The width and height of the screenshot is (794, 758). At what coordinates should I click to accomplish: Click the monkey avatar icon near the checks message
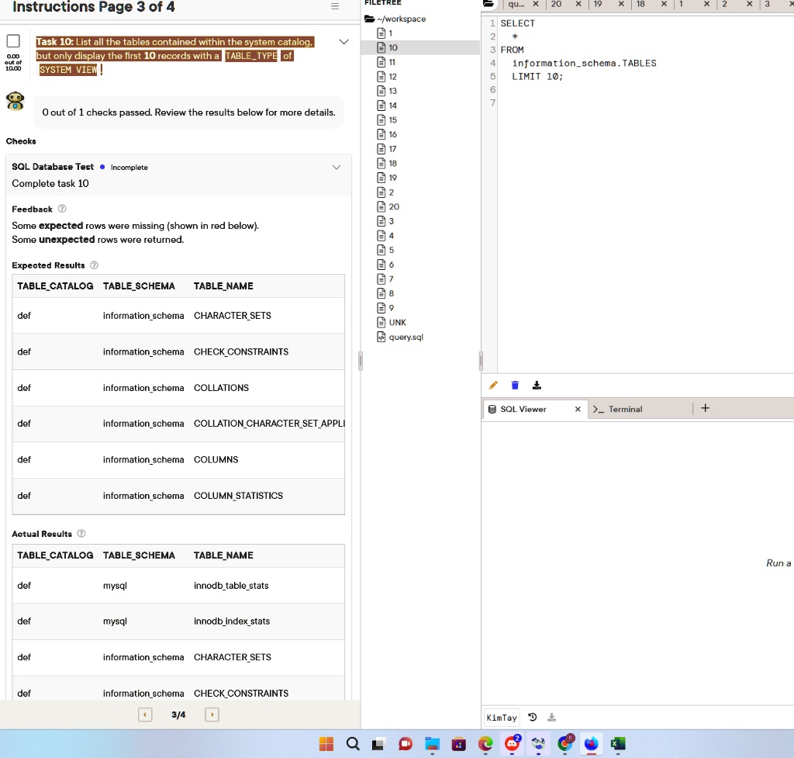(14, 101)
